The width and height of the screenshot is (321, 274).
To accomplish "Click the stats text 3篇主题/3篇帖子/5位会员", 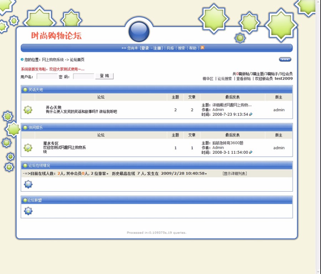I will [272, 74].
